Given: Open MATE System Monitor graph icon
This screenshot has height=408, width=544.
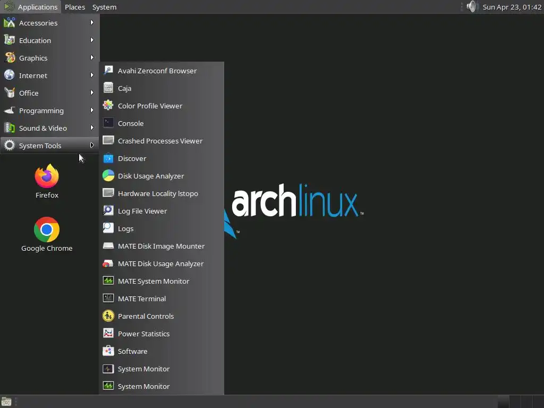Looking at the screenshot, I should 108,281.
